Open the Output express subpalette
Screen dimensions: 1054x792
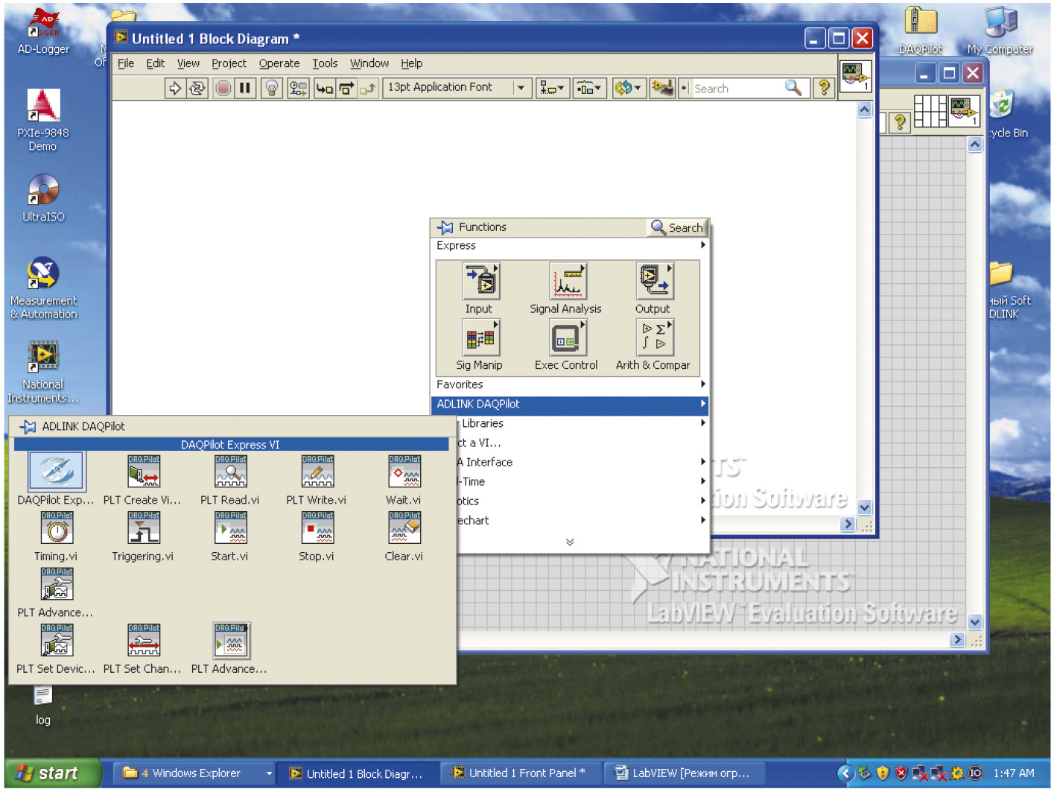point(655,282)
